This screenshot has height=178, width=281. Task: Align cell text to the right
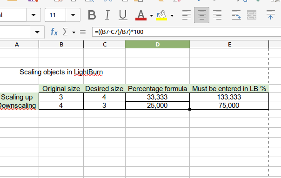click(x=217, y=15)
